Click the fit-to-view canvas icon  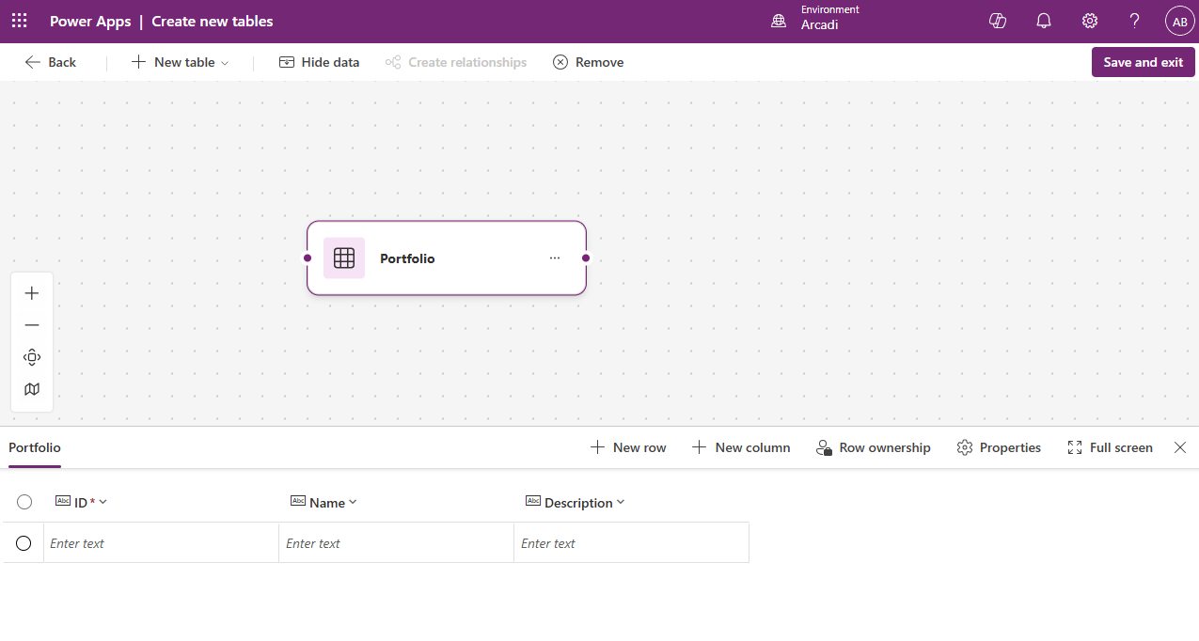pyautogui.click(x=32, y=357)
